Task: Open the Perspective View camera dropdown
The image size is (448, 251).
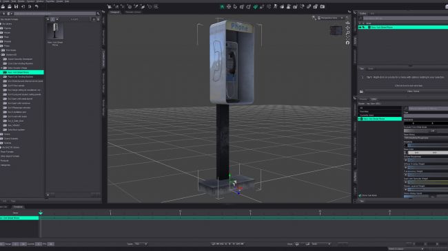Action: [x=329, y=18]
